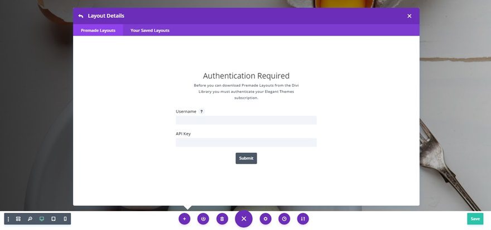491x230 pixels.
Task: Submit the authentication form
Action: coord(246,158)
